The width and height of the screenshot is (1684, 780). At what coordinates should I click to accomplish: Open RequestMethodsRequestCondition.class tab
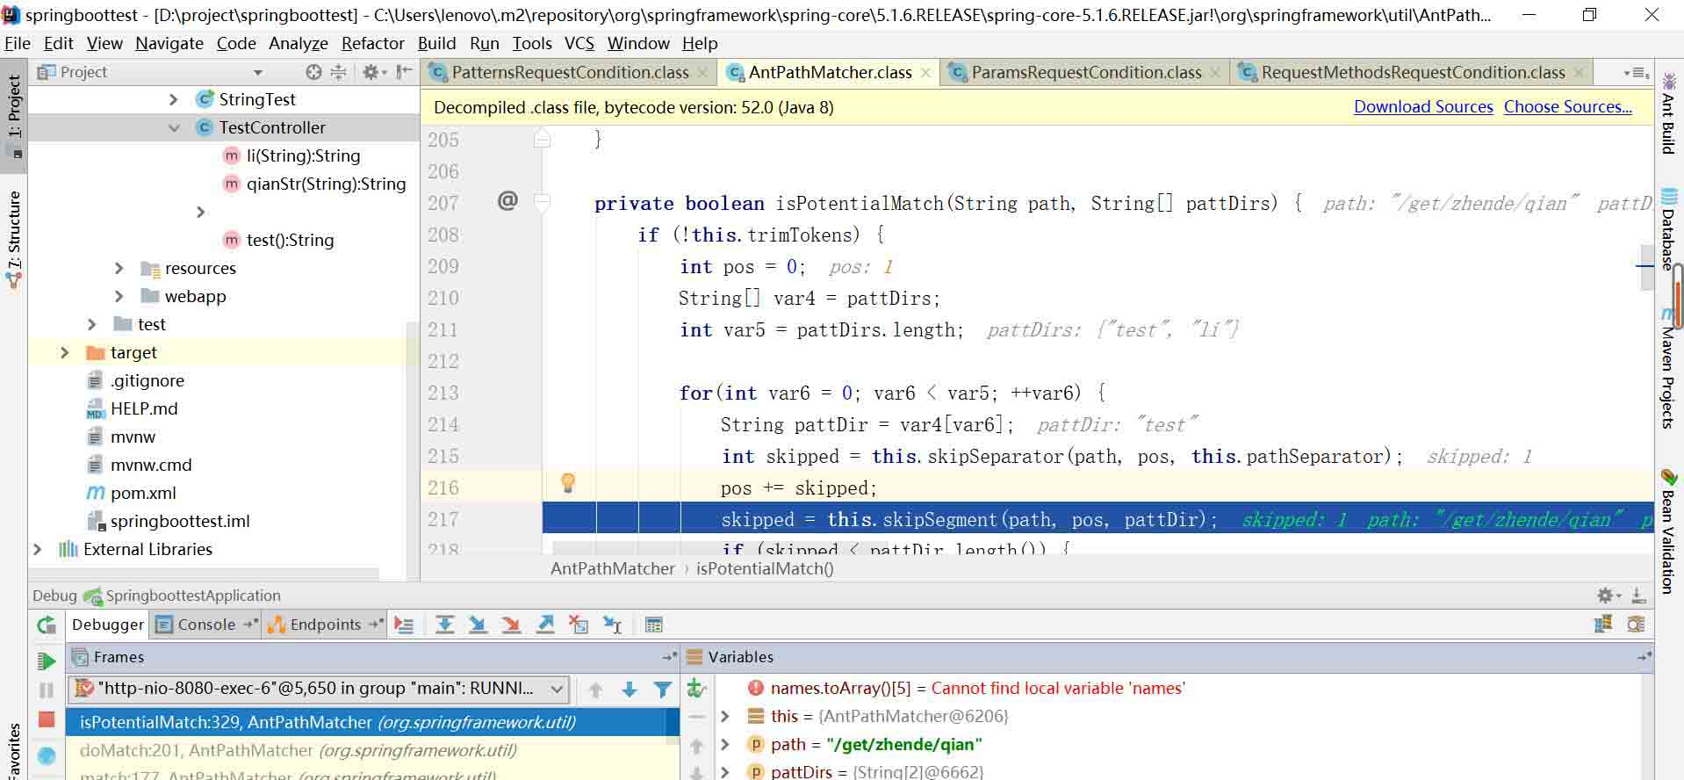click(1413, 73)
